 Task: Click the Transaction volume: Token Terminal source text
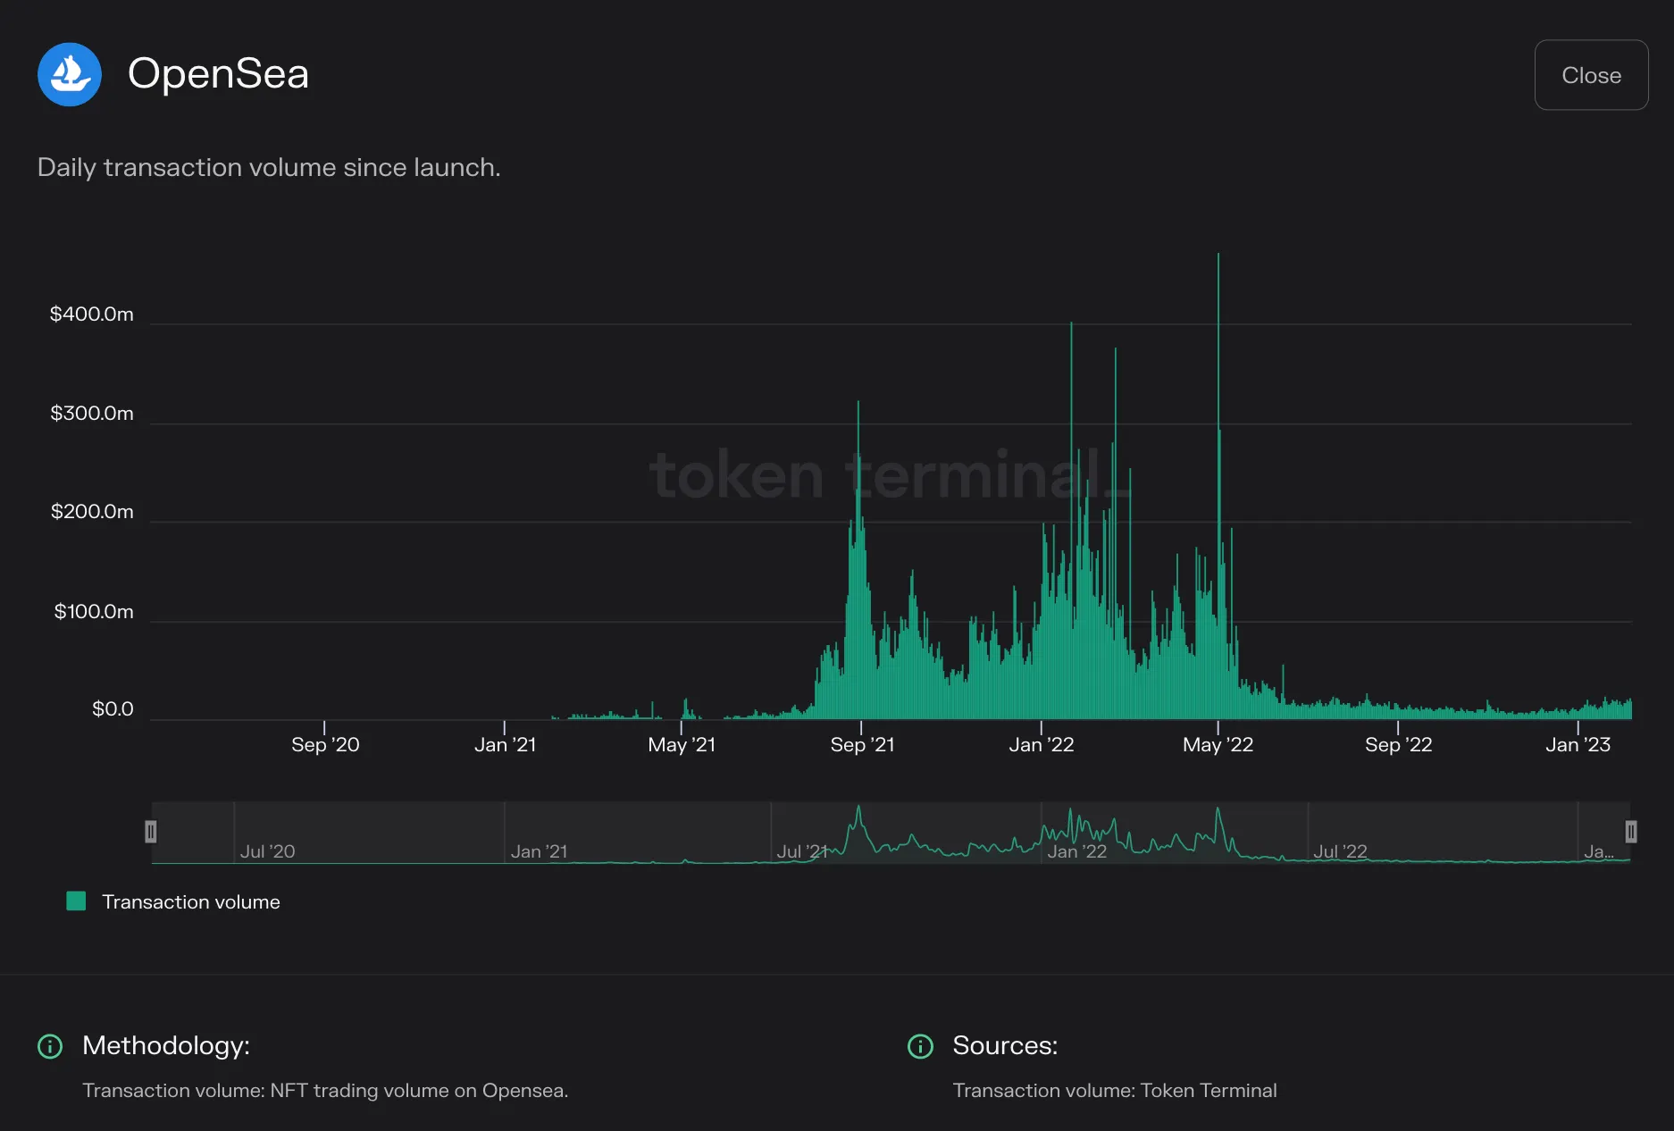point(1115,1091)
